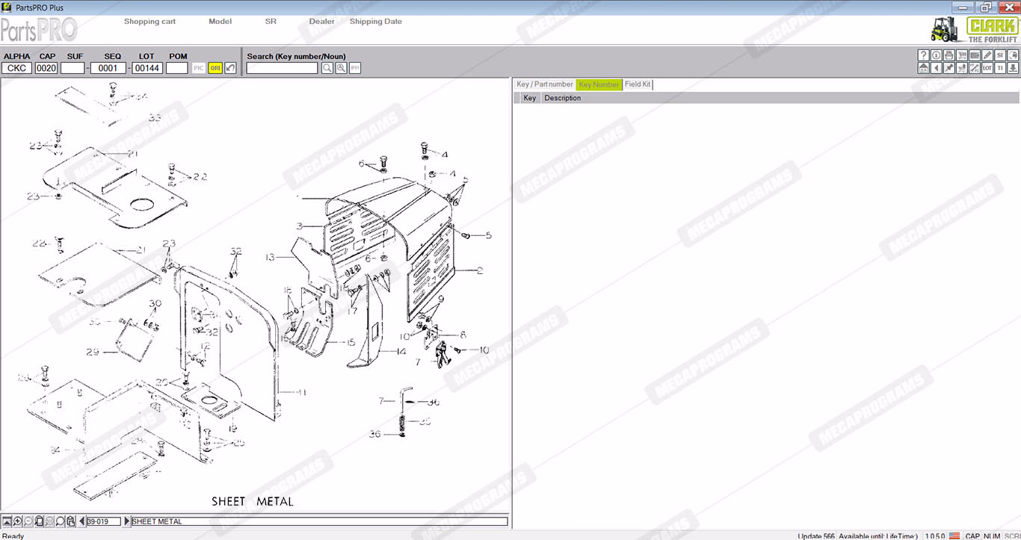Toggle the PIC button
Image resolution: width=1021 pixels, height=540 pixels.
198,68
